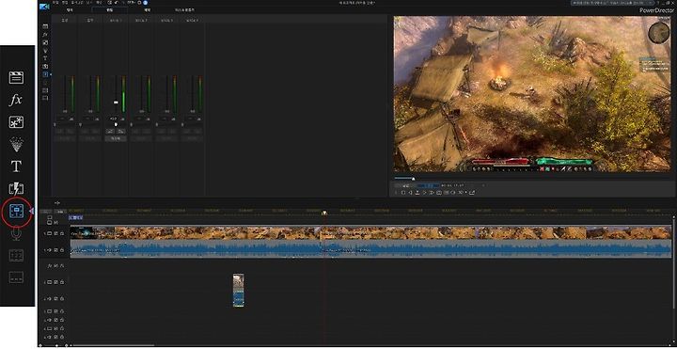Toggle the lock on video track 1
The height and width of the screenshot is (349, 677).
pyautogui.click(x=62, y=233)
